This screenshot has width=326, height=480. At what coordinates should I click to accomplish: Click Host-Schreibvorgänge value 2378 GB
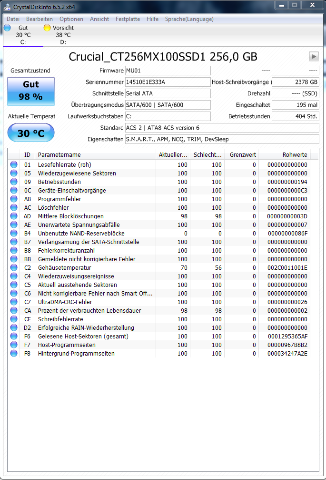296,82
